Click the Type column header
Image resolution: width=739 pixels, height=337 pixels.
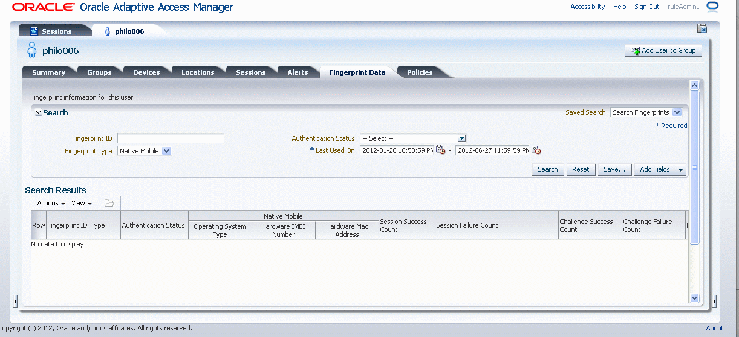(105, 225)
